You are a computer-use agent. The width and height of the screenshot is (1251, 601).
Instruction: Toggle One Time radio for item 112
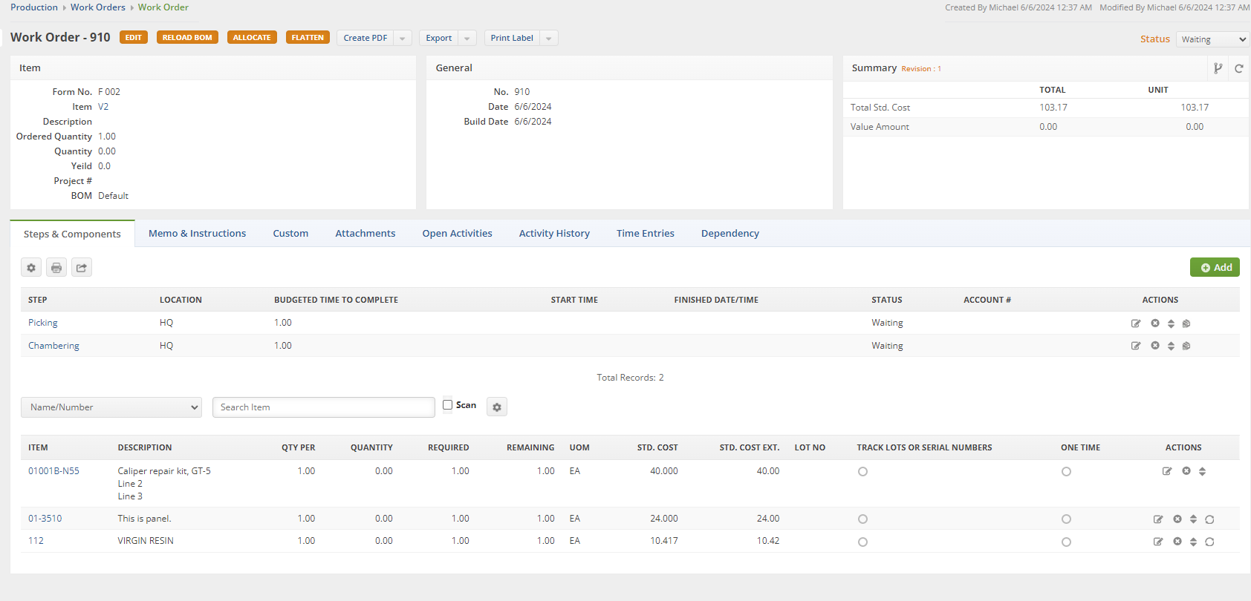pos(1066,542)
